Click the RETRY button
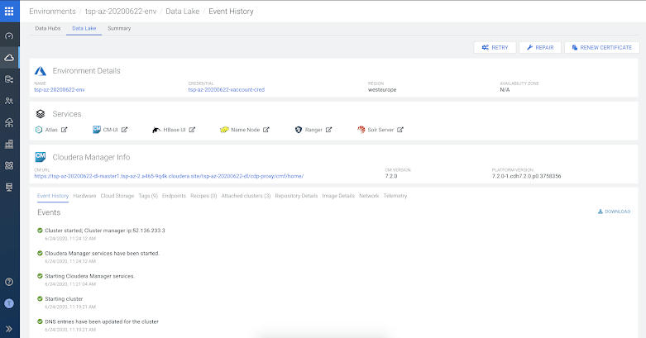This screenshot has height=338, width=646. click(x=495, y=47)
